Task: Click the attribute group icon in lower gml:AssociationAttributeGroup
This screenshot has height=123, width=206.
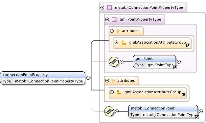Action: coord(119,92)
